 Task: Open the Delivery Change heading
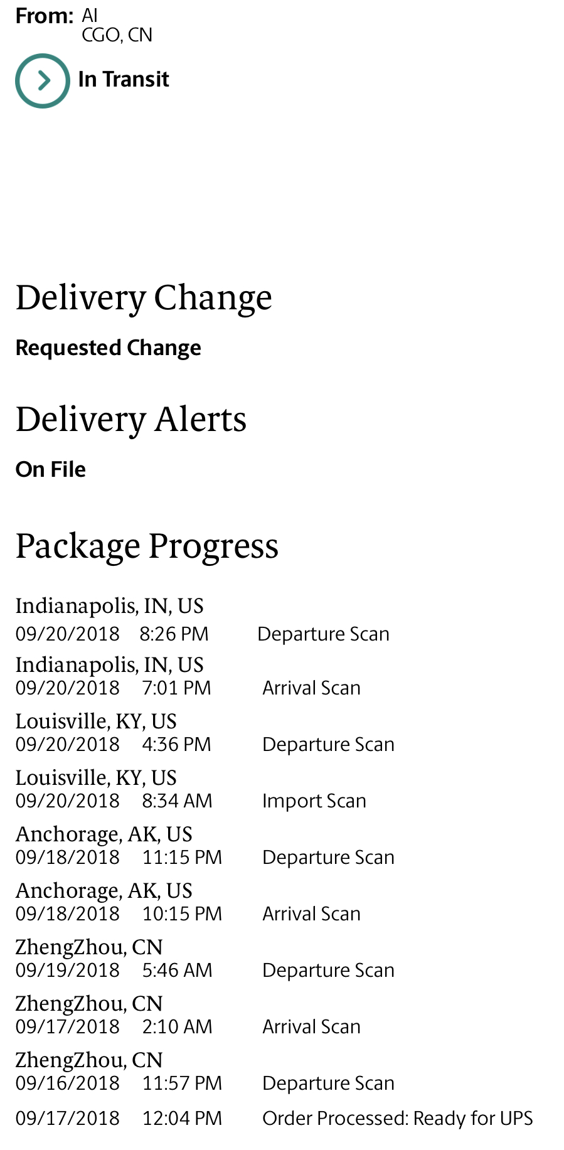(144, 297)
